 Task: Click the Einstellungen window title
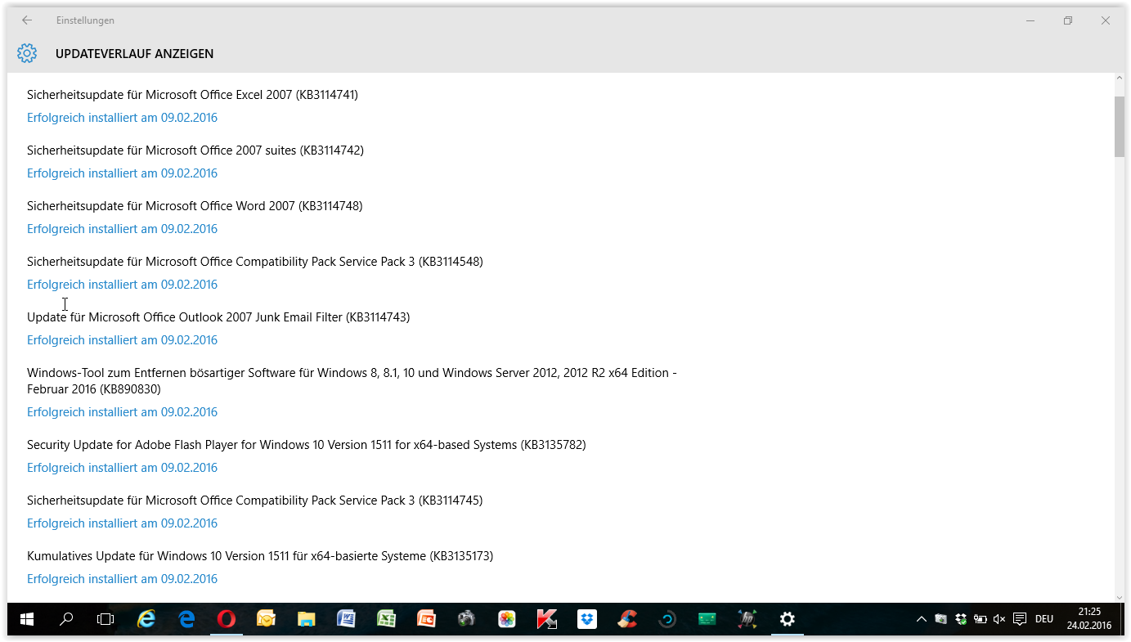pos(85,20)
